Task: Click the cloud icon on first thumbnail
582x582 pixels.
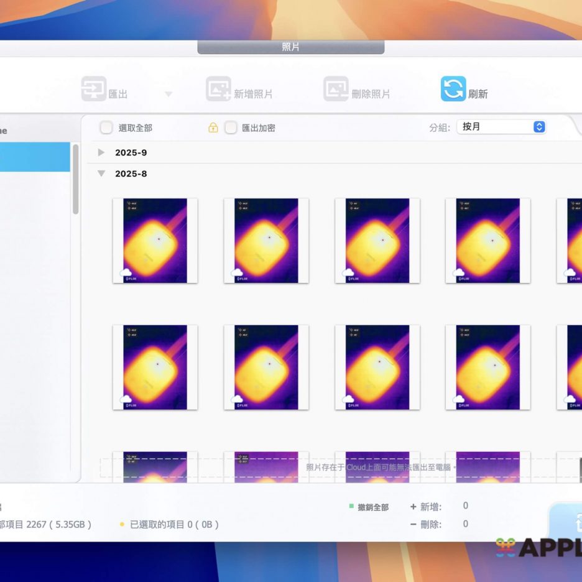Action: [126, 273]
